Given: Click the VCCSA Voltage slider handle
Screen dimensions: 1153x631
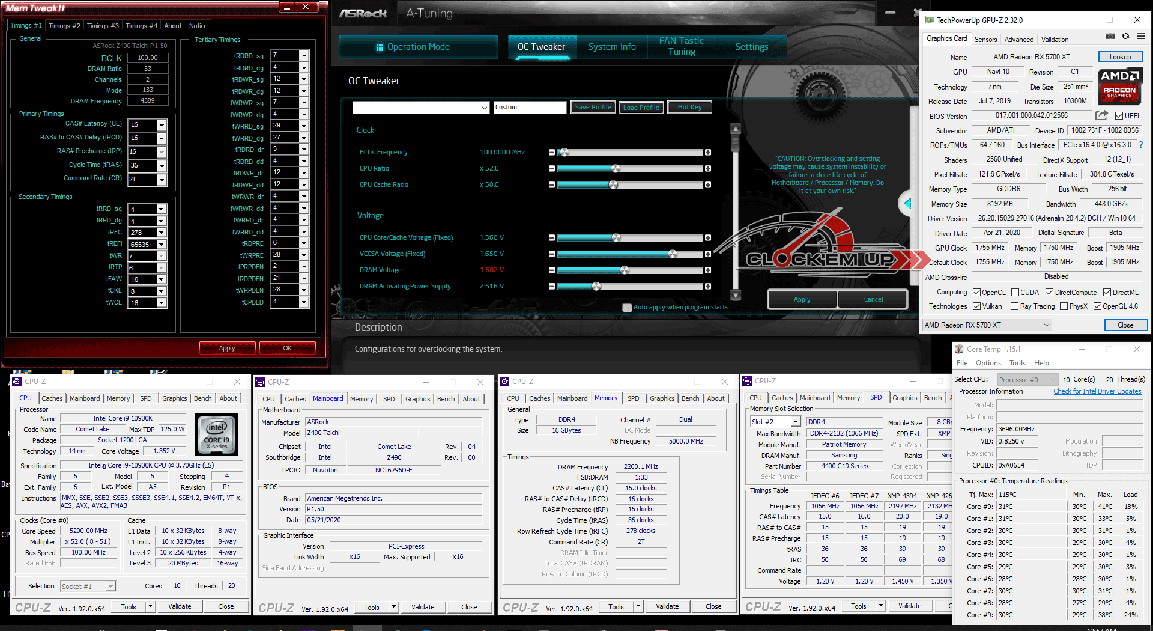Looking at the screenshot, I should (673, 254).
